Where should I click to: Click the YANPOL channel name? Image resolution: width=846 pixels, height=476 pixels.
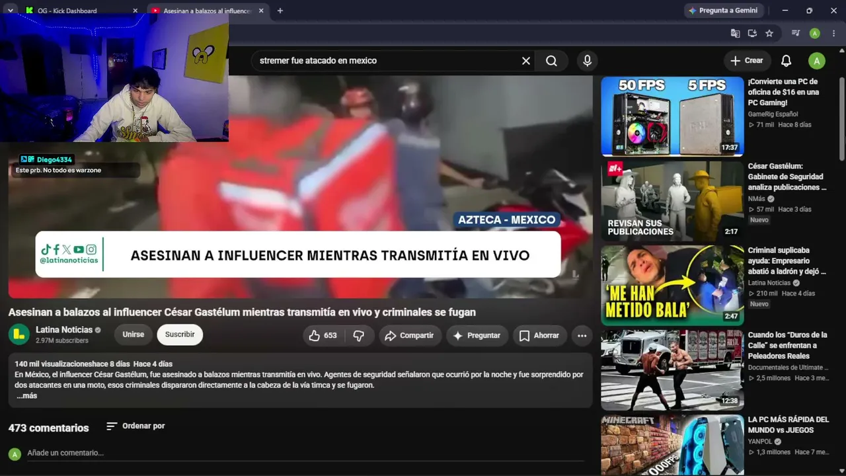760,442
